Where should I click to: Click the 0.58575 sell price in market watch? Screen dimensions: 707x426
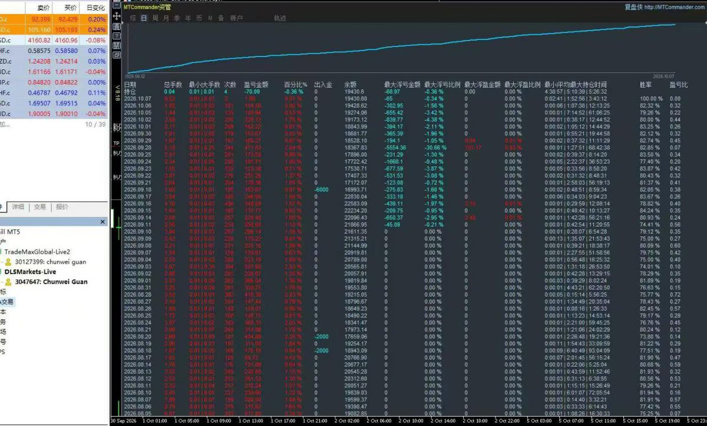click(x=40, y=51)
